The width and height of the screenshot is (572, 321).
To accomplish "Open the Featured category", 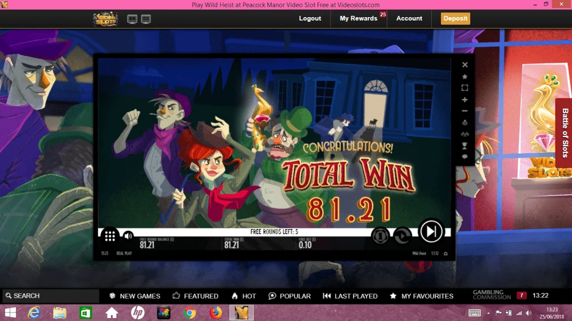I will 196,296.
